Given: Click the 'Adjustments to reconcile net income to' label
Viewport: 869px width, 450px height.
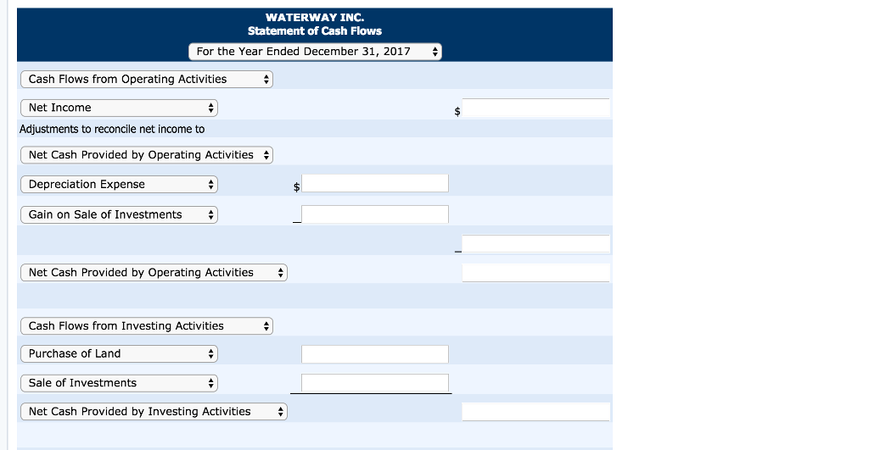Looking at the screenshot, I should tap(112, 129).
